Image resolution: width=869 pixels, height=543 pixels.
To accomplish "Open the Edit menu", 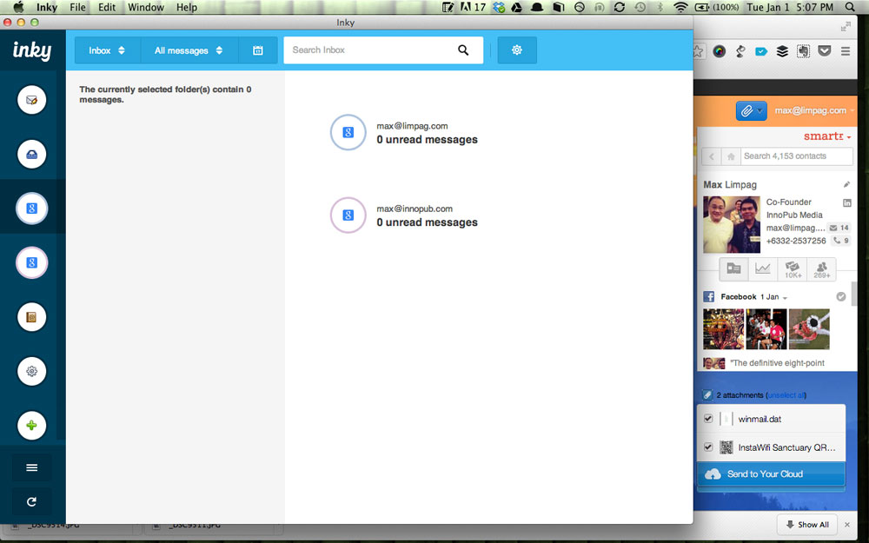I will (107, 7).
